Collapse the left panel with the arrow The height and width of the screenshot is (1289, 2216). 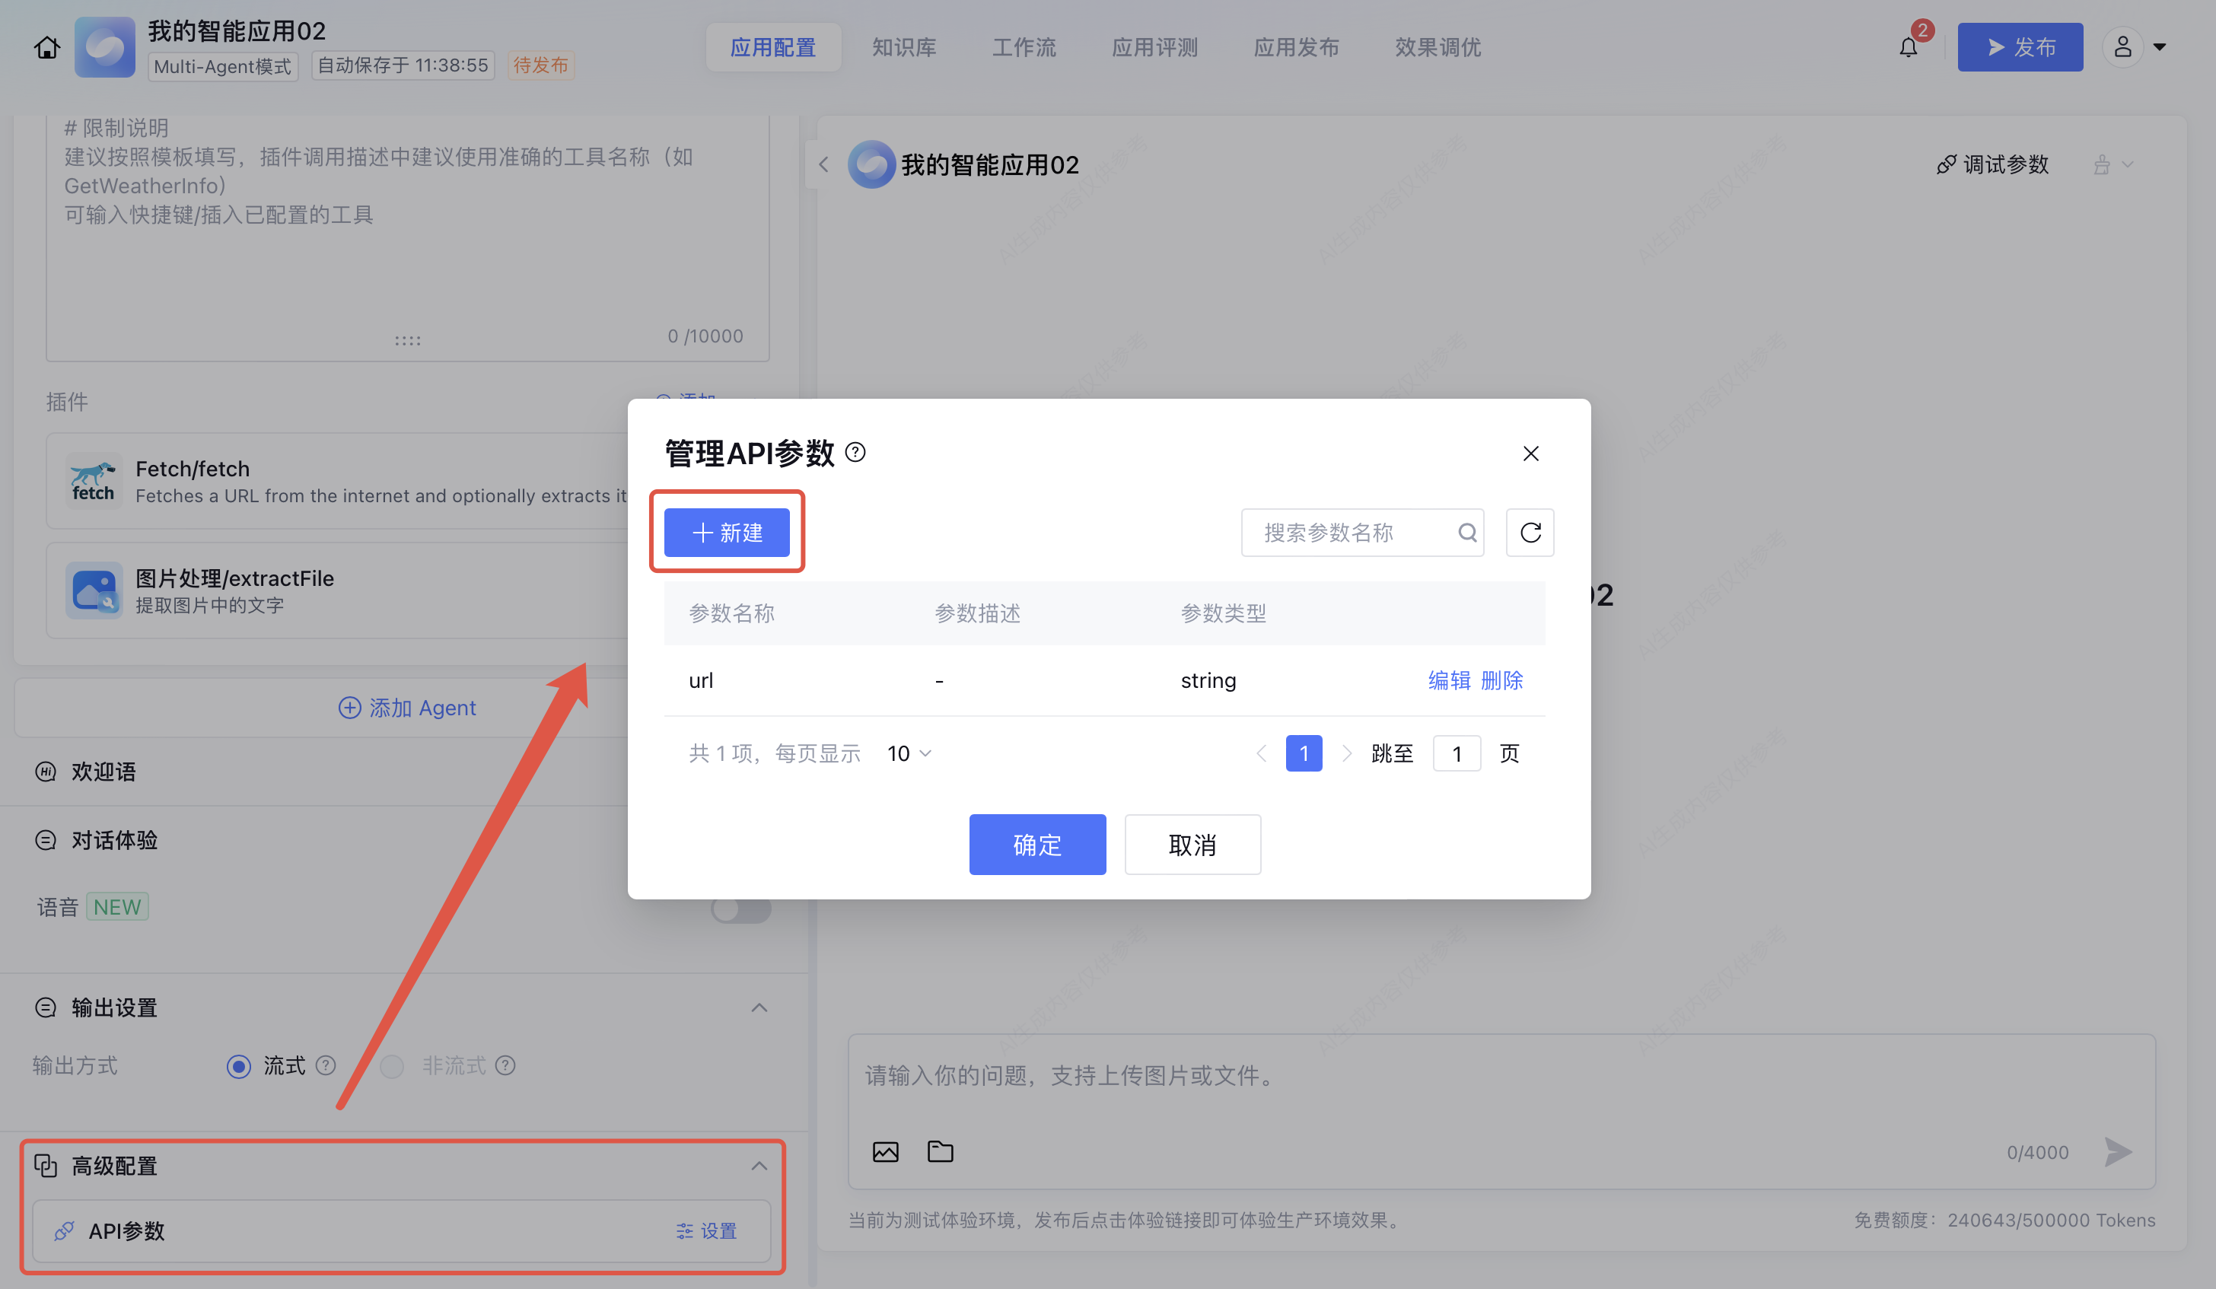click(823, 164)
